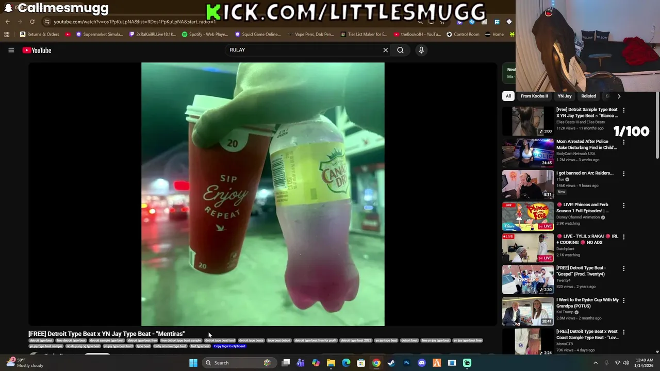The image size is (660, 371).
Task: Open options for I got banned on Arc Raiders
Action: [623, 174]
